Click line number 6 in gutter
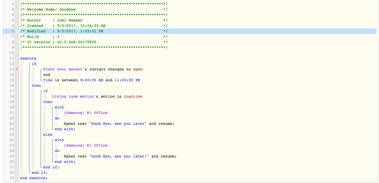 (x=13, y=31)
